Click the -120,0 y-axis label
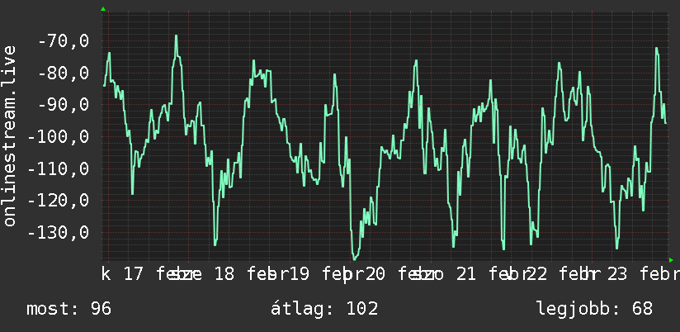The height and width of the screenshot is (332, 680). 59,201
